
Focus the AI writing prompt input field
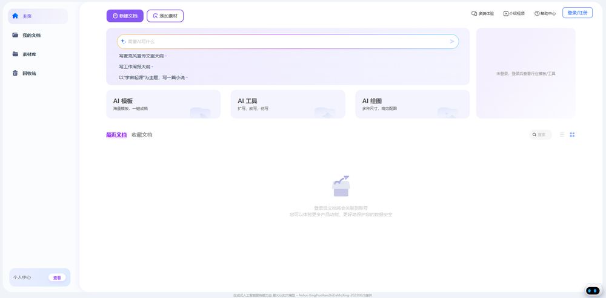coord(287,42)
